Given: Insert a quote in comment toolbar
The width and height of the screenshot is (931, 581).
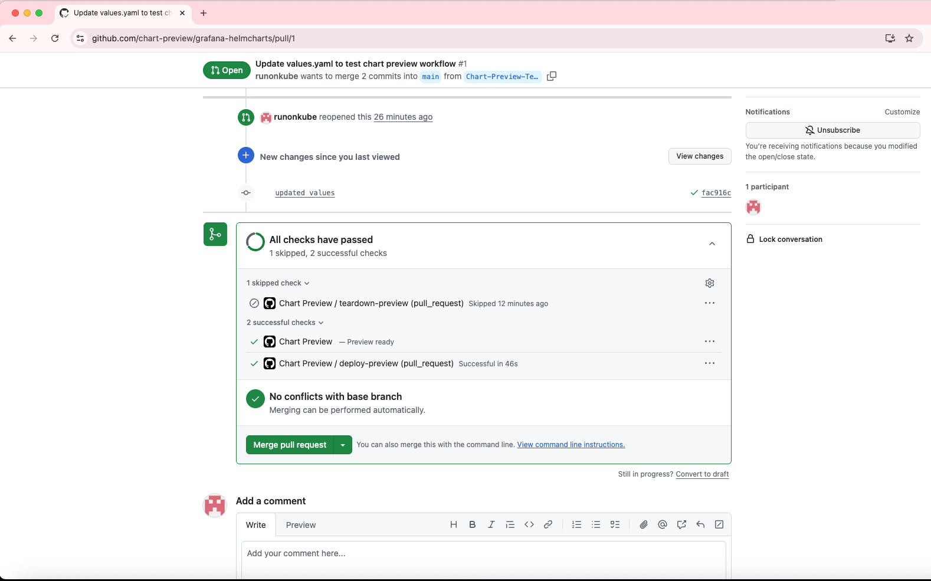Looking at the screenshot, I should [x=510, y=524].
